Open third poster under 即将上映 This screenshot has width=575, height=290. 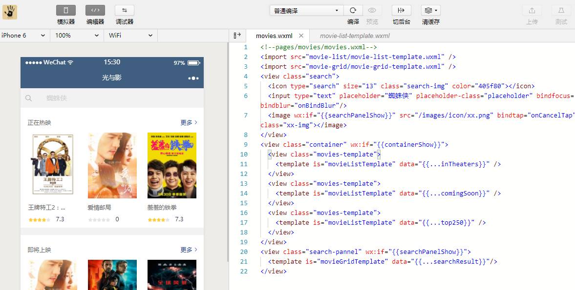[x=172, y=274]
